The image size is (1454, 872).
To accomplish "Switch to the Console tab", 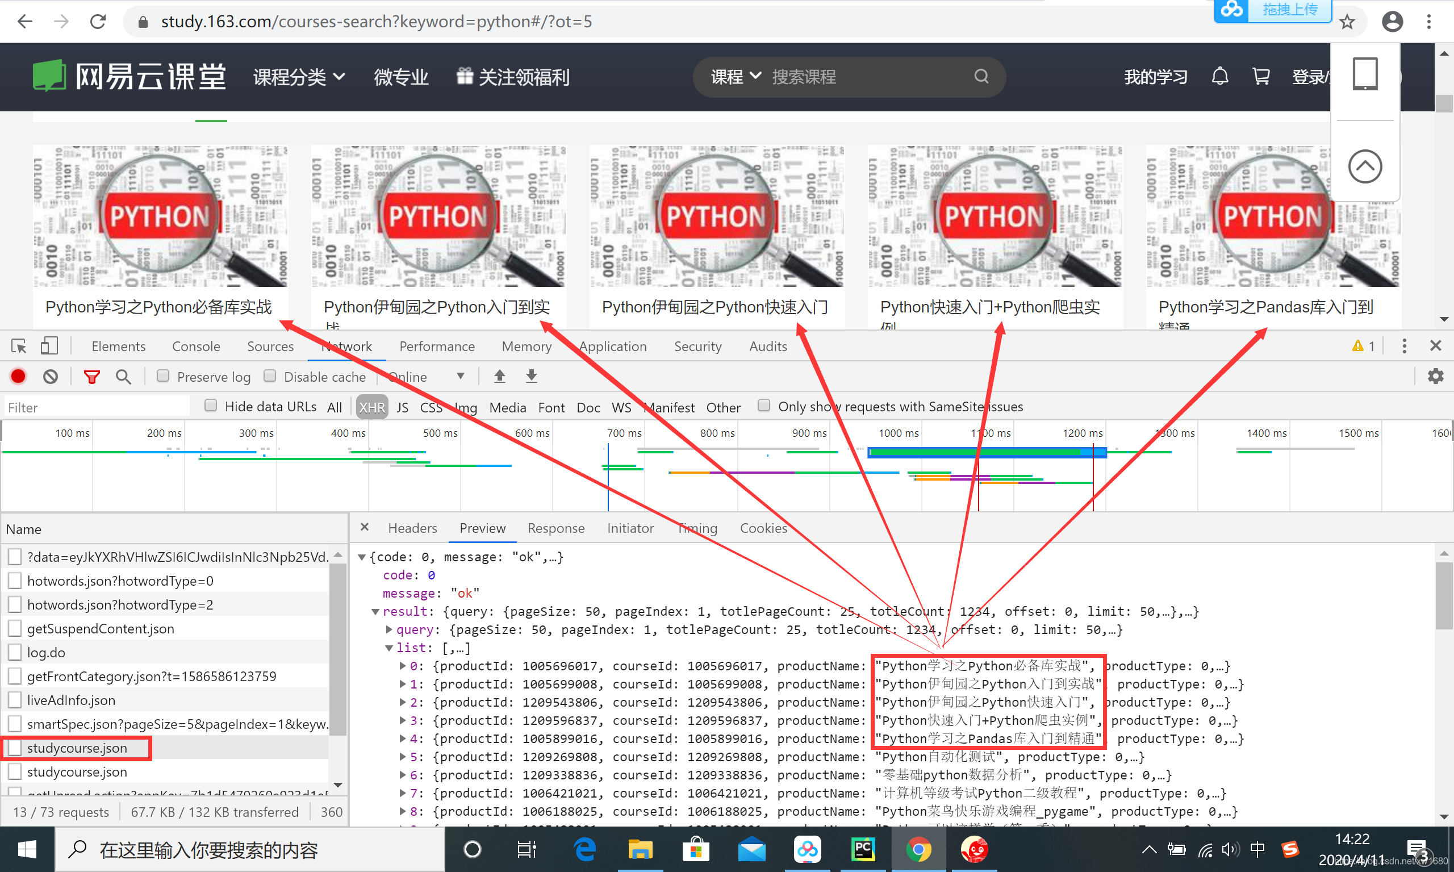I will [195, 346].
